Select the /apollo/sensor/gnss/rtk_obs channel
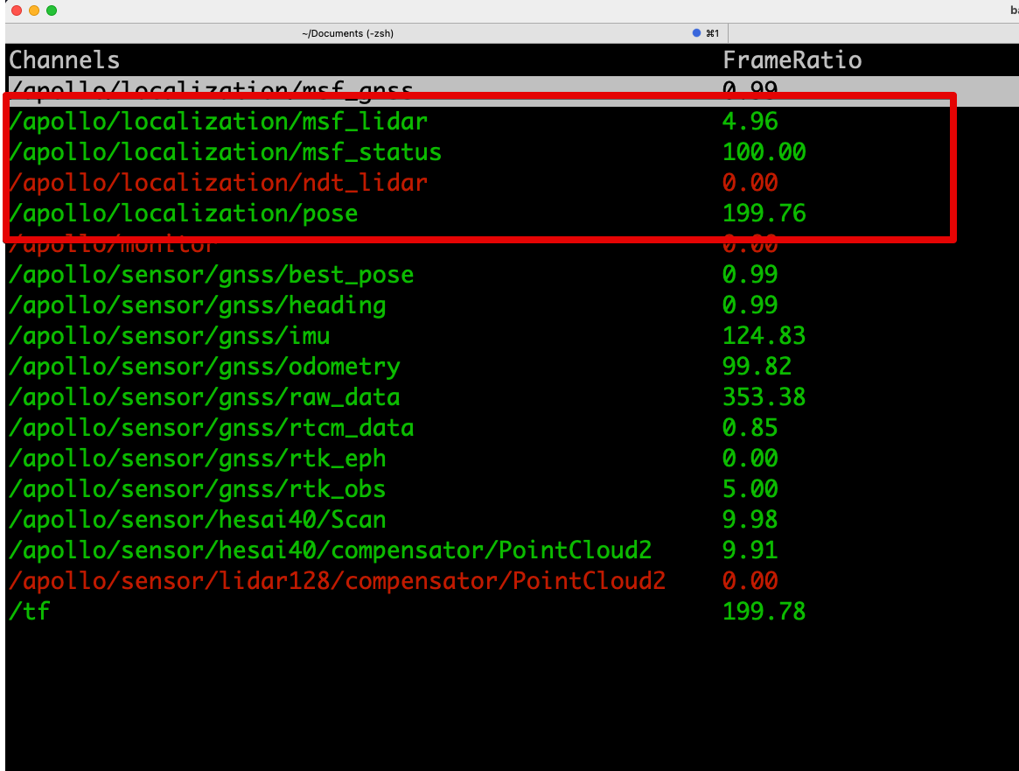This screenshot has width=1019, height=771. (198, 489)
